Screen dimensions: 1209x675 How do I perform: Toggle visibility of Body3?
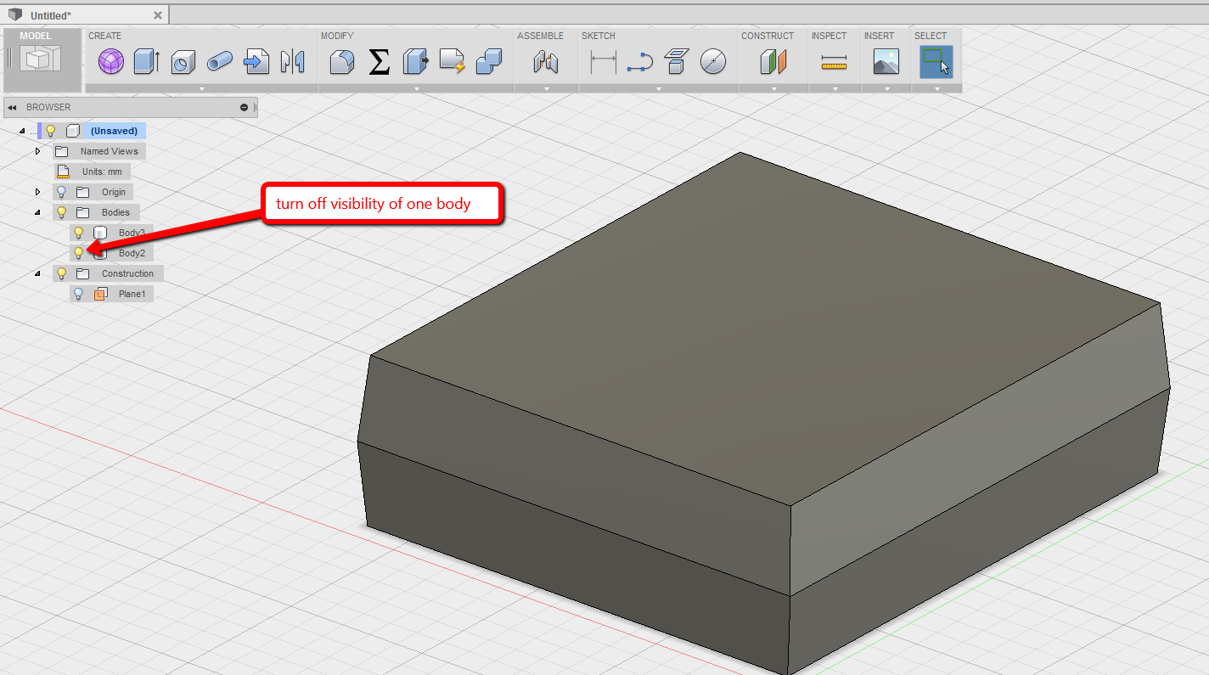click(79, 232)
